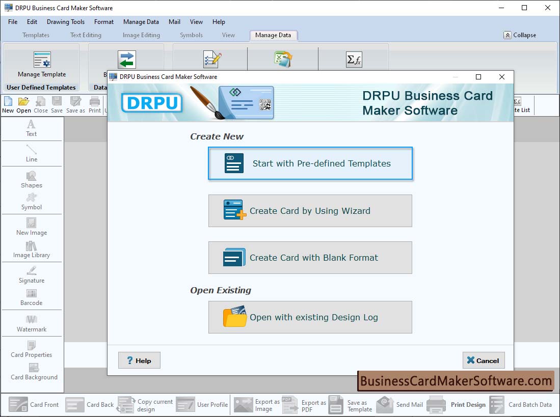Close the startup dialog window
Image resolution: width=560 pixels, height=417 pixels.
[x=502, y=77]
